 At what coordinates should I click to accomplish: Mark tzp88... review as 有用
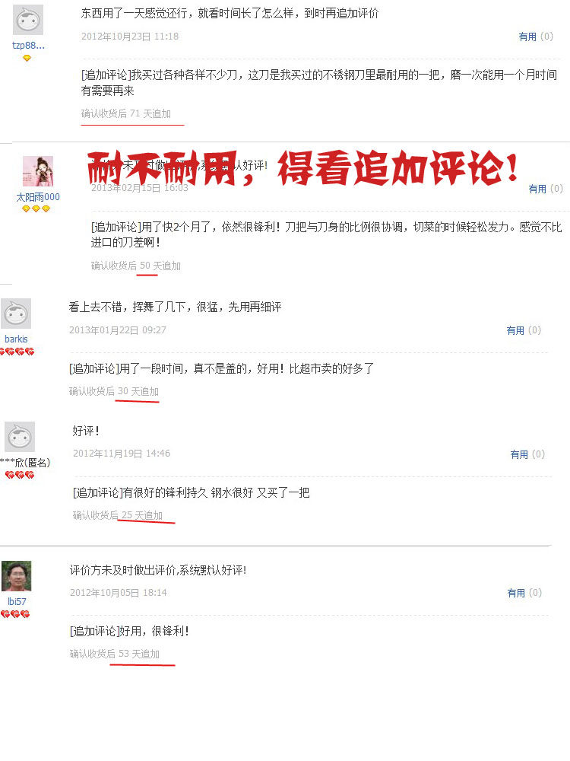(x=527, y=37)
